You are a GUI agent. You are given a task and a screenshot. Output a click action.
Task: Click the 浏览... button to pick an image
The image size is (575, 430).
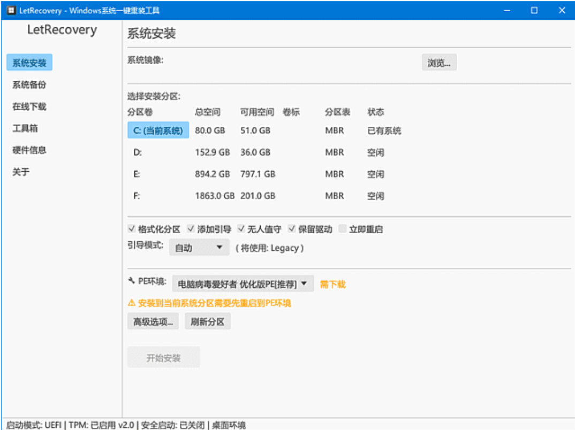[x=438, y=63]
